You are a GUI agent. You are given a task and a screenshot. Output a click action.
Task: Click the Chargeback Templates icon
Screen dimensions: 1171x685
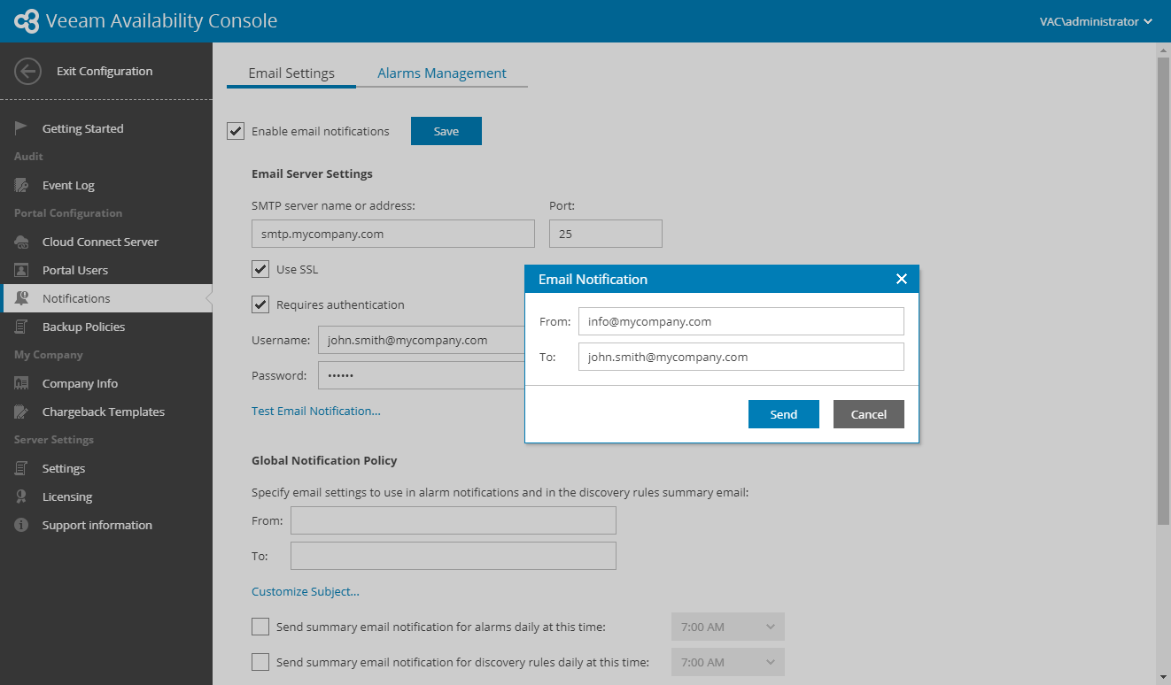22,412
